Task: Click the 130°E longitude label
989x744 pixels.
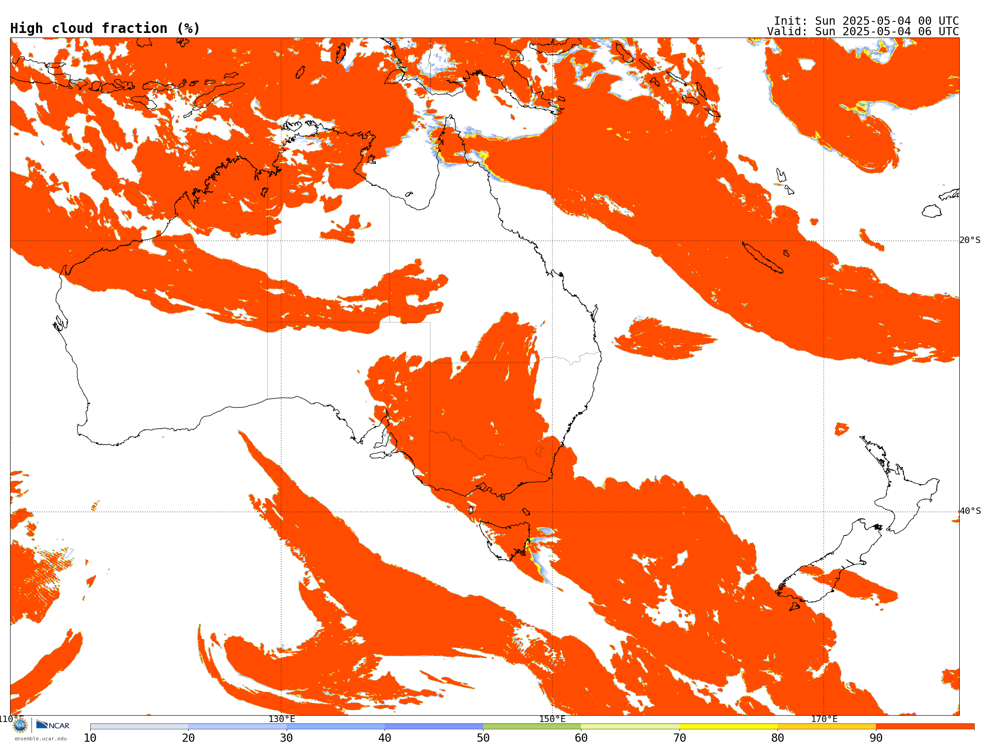Action: point(282,719)
